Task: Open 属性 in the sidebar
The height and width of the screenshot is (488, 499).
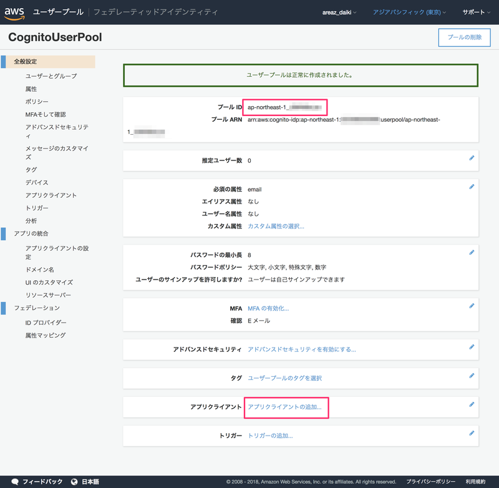Action: 31,89
